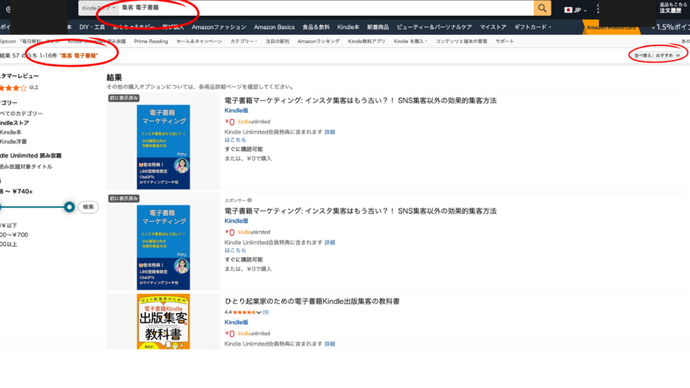The height and width of the screenshot is (388, 690).
Task: Click Kindle版 under the first result
Action: [237, 111]
